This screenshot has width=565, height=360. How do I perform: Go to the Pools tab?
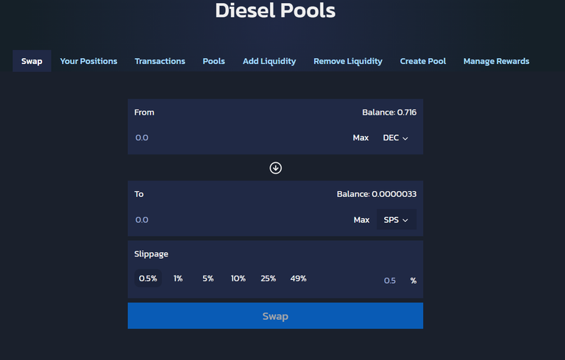[213, 61]
